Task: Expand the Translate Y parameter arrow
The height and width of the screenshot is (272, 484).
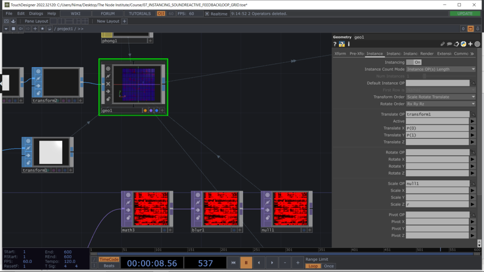Action: [x=473, y=135]
